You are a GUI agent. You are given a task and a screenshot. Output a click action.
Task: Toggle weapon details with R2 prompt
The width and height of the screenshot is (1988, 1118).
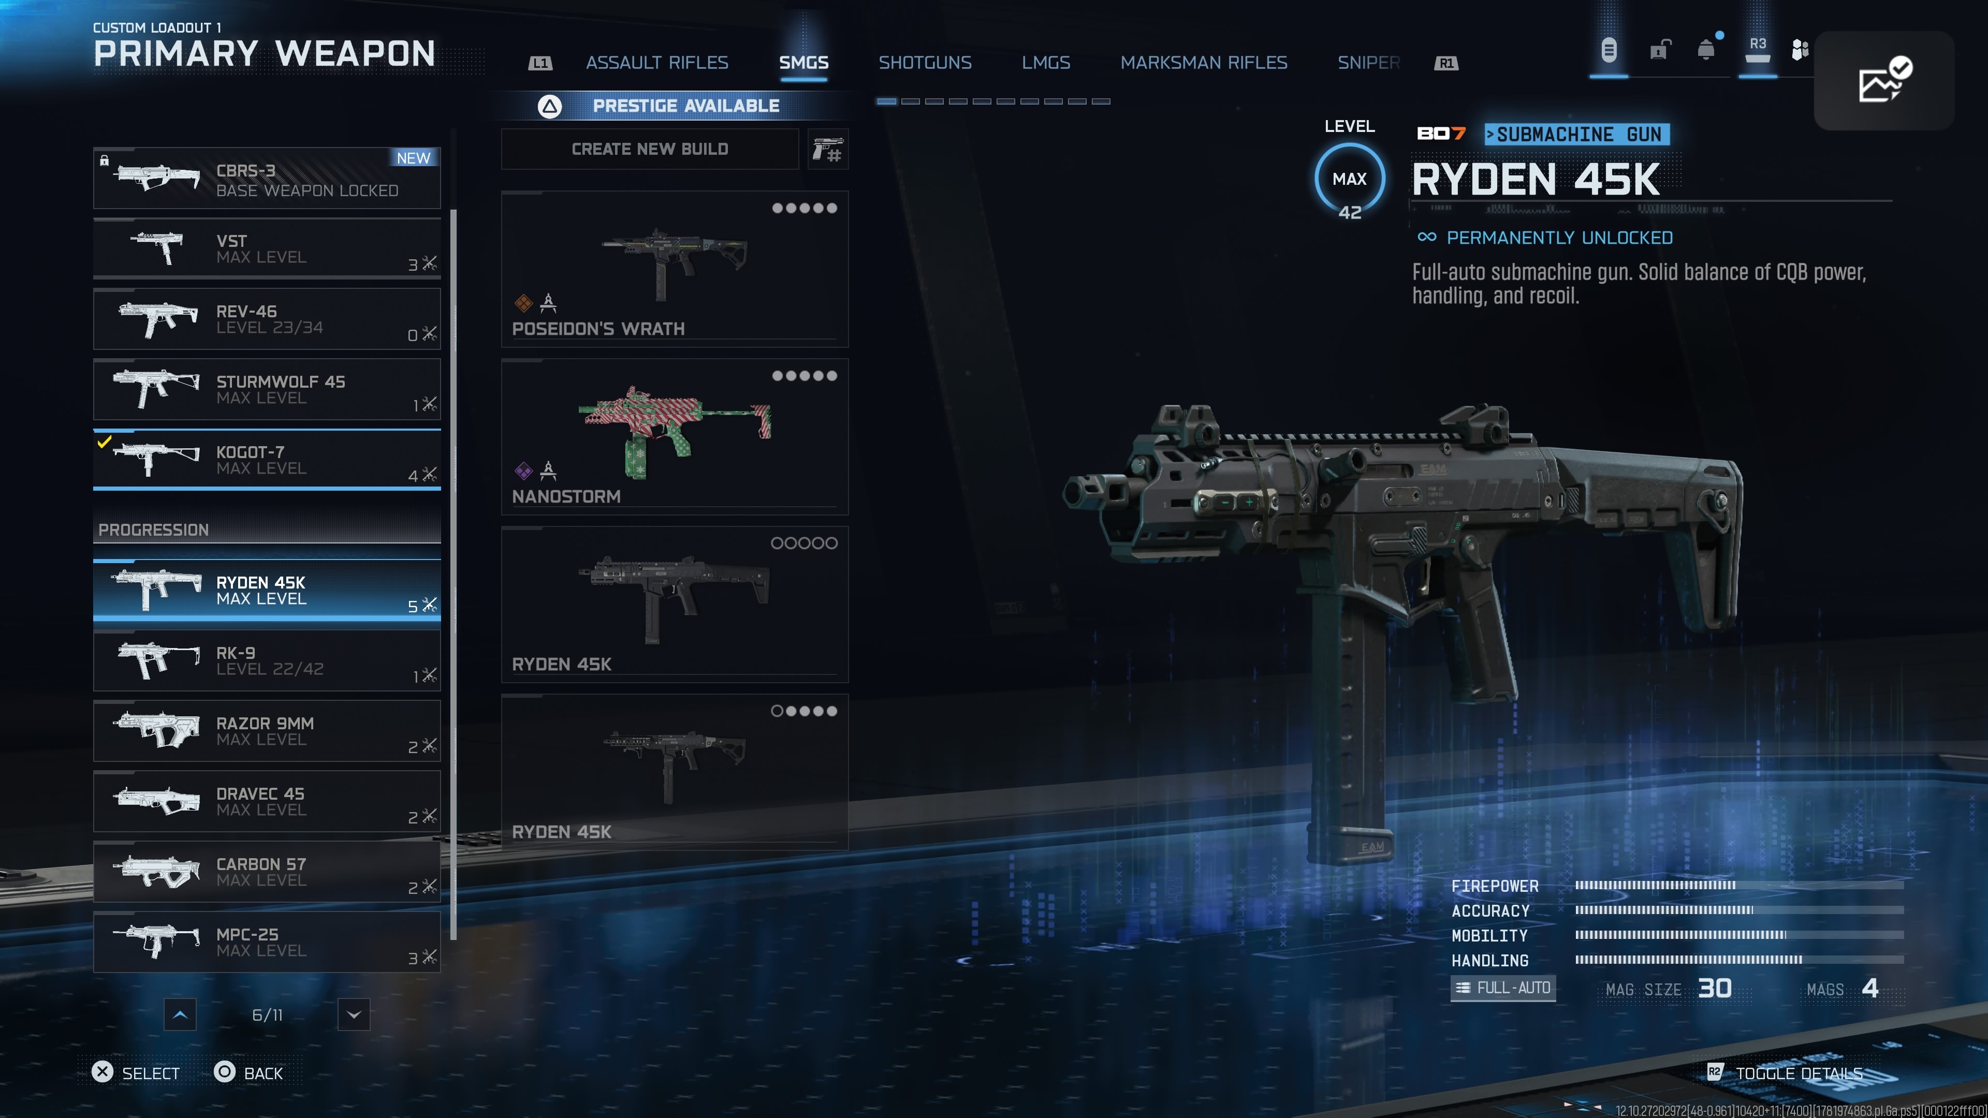click(x=1784, y=1073)
